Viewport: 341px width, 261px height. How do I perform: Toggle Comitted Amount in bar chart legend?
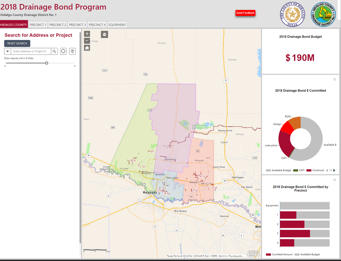(277, 254)
